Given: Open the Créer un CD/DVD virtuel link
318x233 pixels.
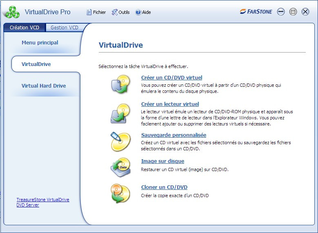Looking at the screenshot, I should coord(171,77).
